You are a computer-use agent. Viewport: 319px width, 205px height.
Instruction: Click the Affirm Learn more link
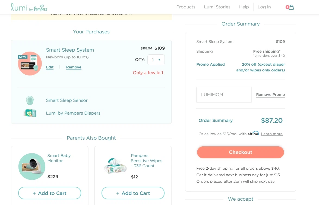click(272, 134)
